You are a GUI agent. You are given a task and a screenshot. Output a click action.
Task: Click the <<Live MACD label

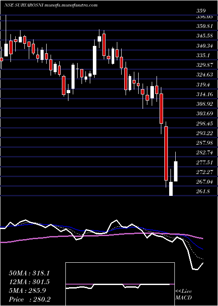coord(184,294)
